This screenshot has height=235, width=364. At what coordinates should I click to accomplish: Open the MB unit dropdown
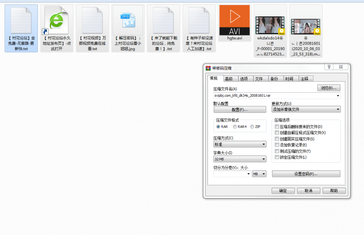point(259,174)
